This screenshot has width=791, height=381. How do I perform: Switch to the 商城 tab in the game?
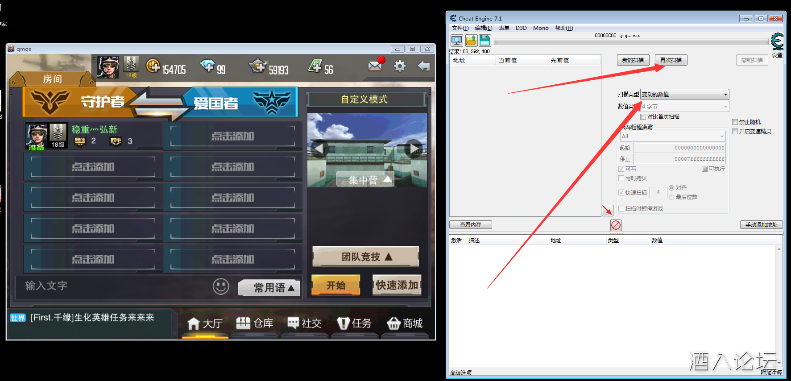[x=405, y=323]
